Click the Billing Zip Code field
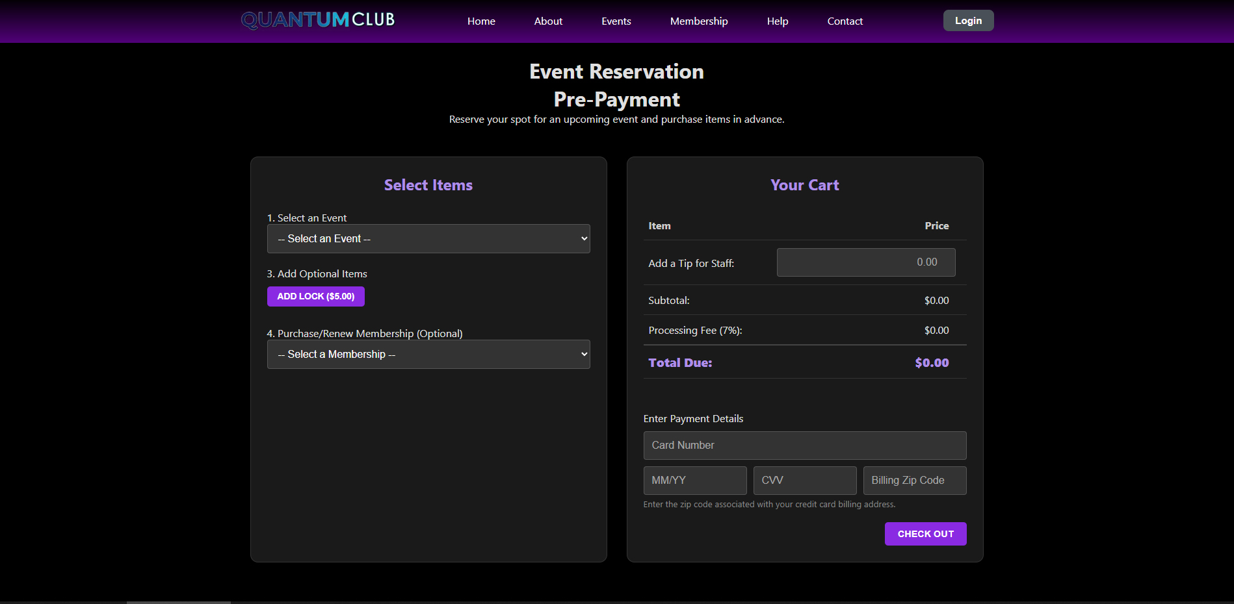The height and width of the screenshot is (604, 1234). point(914,480)
